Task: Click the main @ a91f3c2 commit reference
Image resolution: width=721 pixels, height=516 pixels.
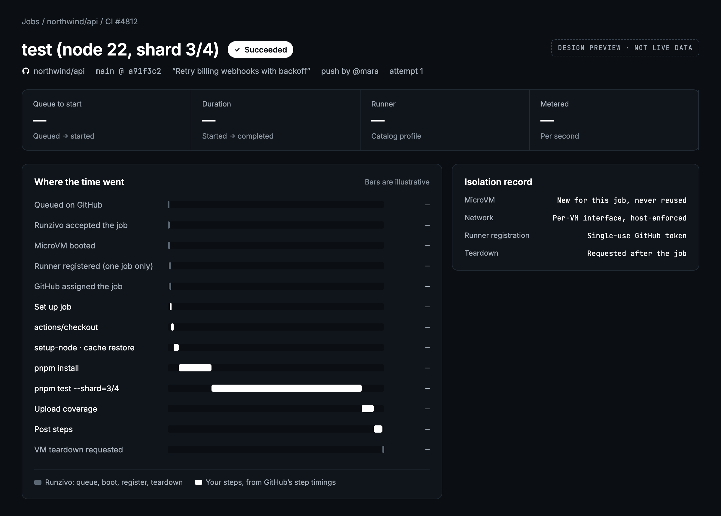Action: point(129,71)
